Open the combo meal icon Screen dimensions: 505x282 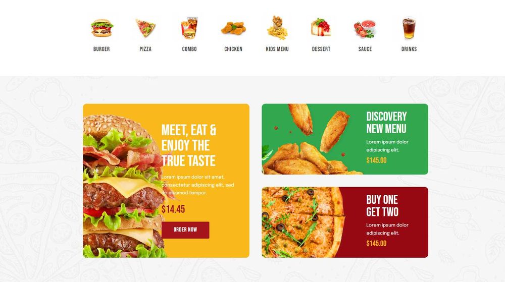189,28
